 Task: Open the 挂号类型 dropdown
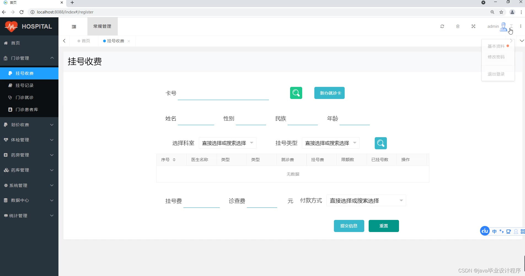point(331,143)
